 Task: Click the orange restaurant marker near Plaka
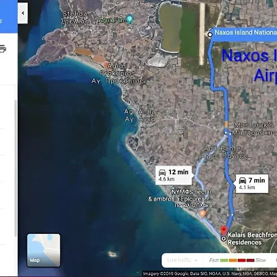pos(203,214)
